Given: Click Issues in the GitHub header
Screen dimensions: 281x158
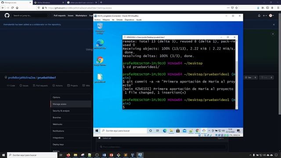Looking at the screenshot, I should (71, 16).
